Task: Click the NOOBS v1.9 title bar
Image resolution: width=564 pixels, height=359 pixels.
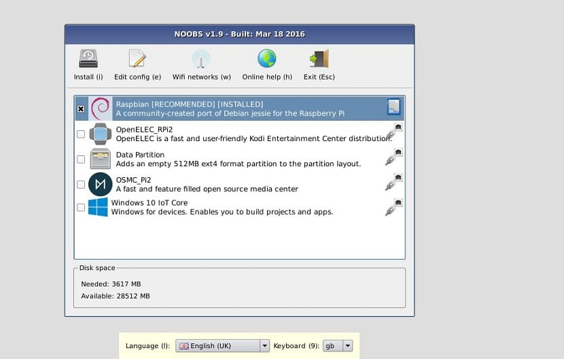Action: coord(240,34)
